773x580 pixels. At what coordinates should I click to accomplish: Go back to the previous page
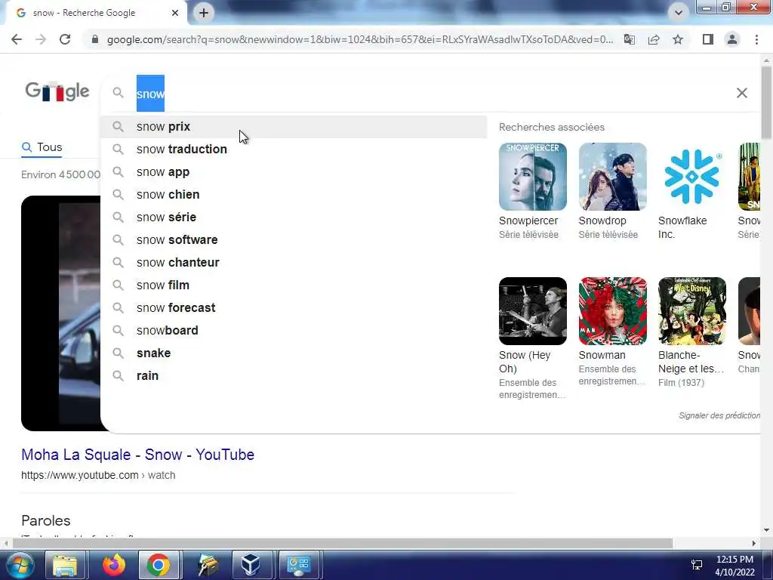click(17, 39)
